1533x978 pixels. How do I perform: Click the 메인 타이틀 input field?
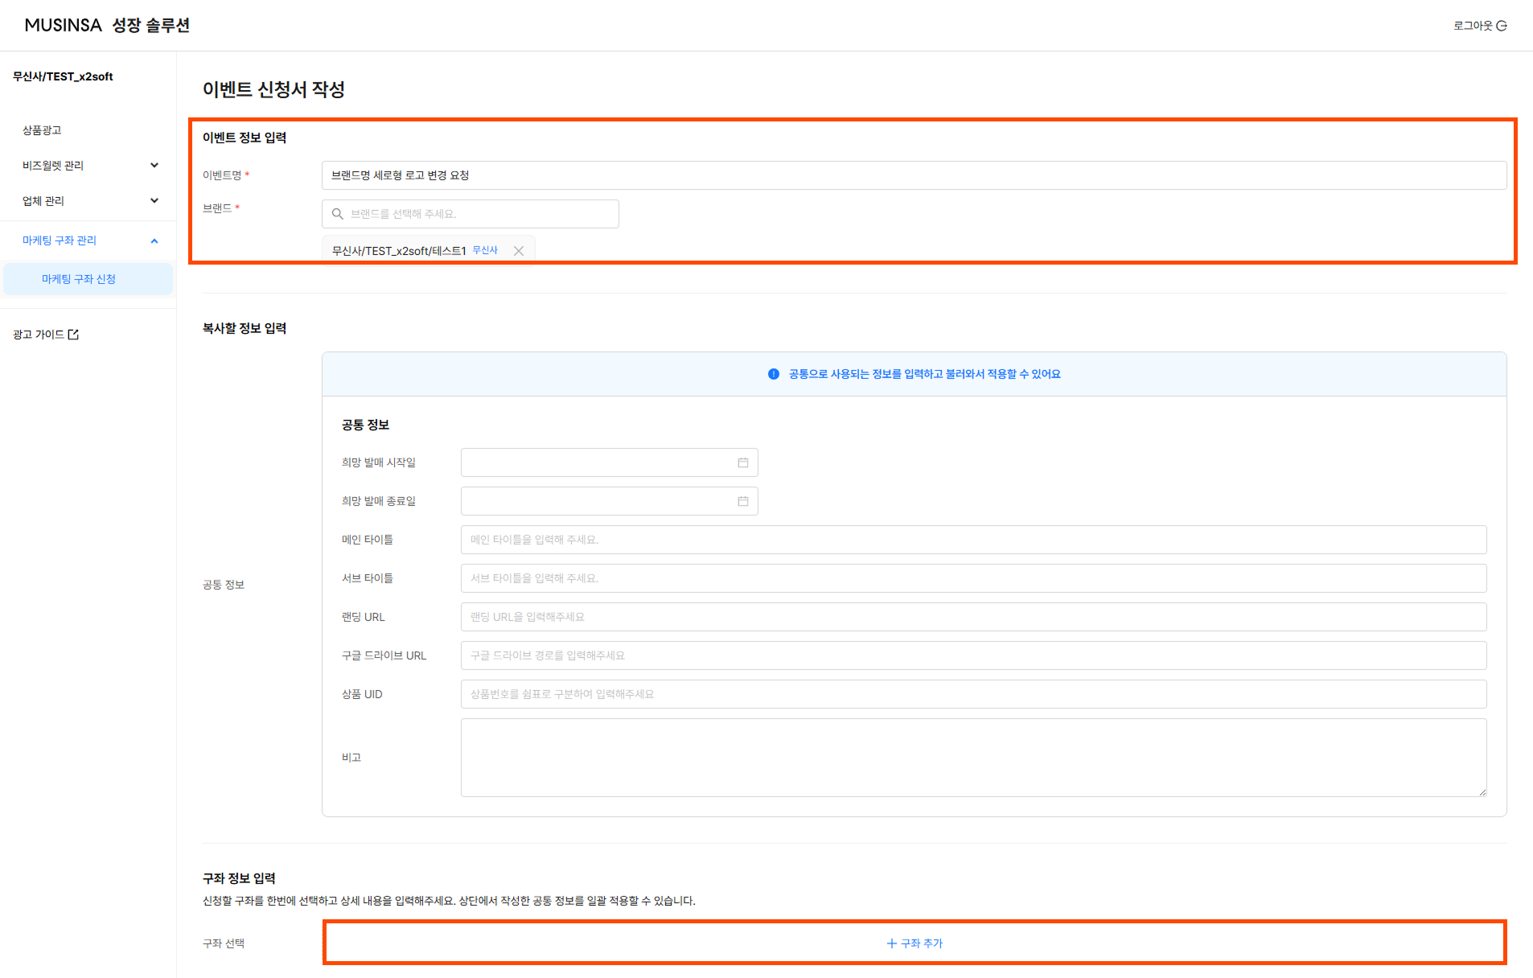pyautogui.click(x=973, y=540)
